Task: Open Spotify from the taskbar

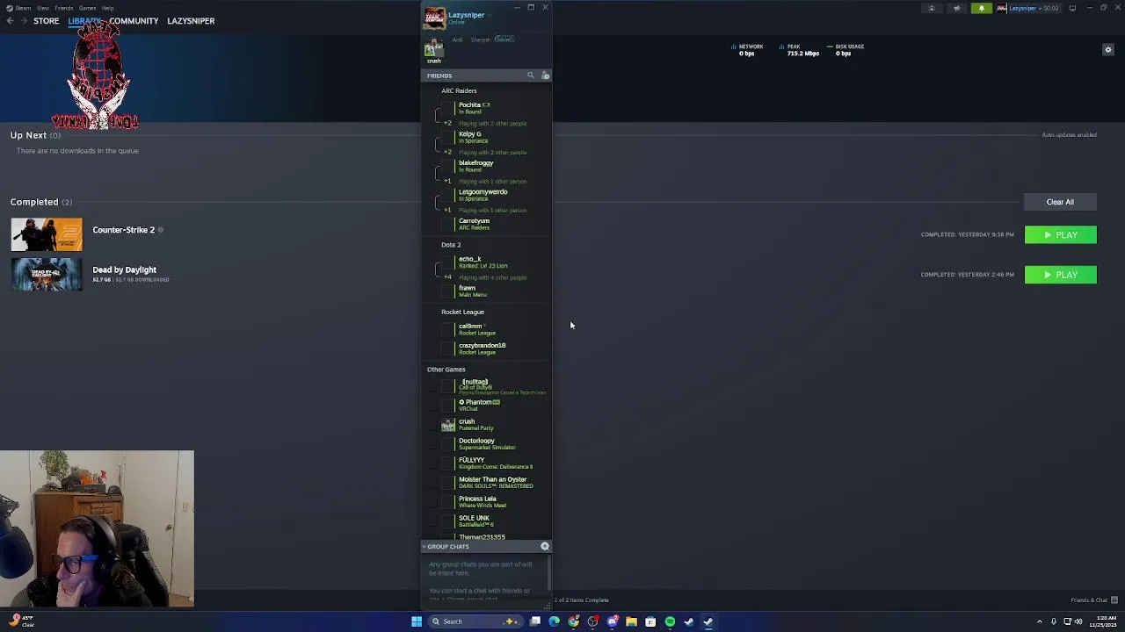Action: click(670, 621)
